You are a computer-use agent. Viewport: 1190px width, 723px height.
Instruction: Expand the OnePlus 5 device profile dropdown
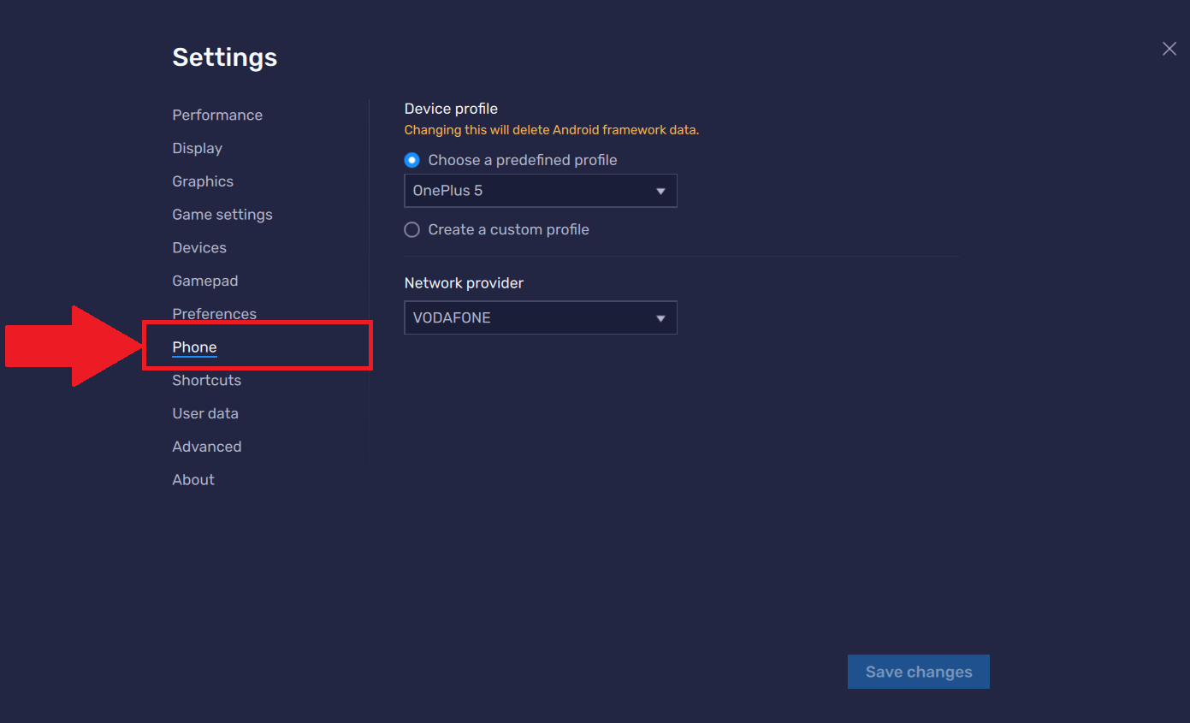(x=541, y=191)
